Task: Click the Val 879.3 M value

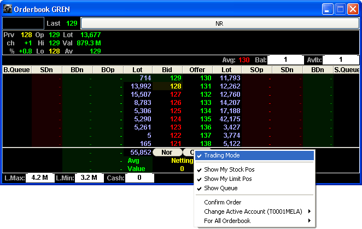Action: pyautogui.click(x=89, y=43)
